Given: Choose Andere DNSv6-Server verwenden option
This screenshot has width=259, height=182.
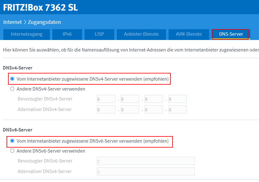Looking at the screenshot, I should (12, 151).
